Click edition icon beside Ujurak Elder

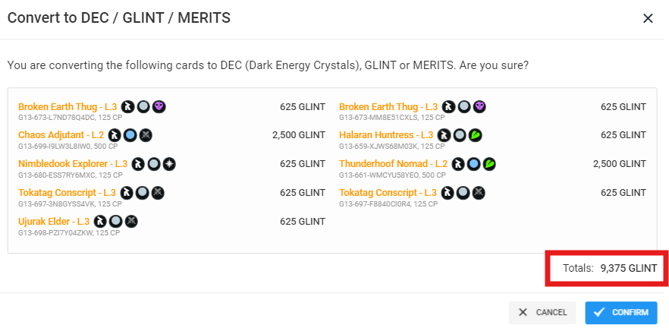tap(100, 221)
